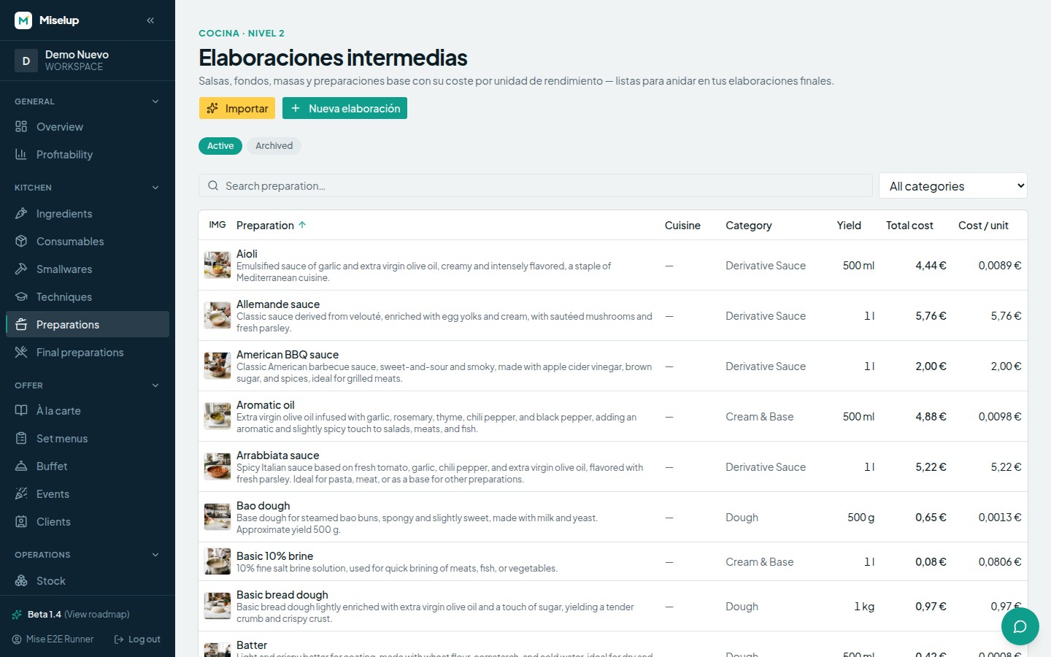
Task: Open Overview in the sidebar
Action: tap(88, 127)
